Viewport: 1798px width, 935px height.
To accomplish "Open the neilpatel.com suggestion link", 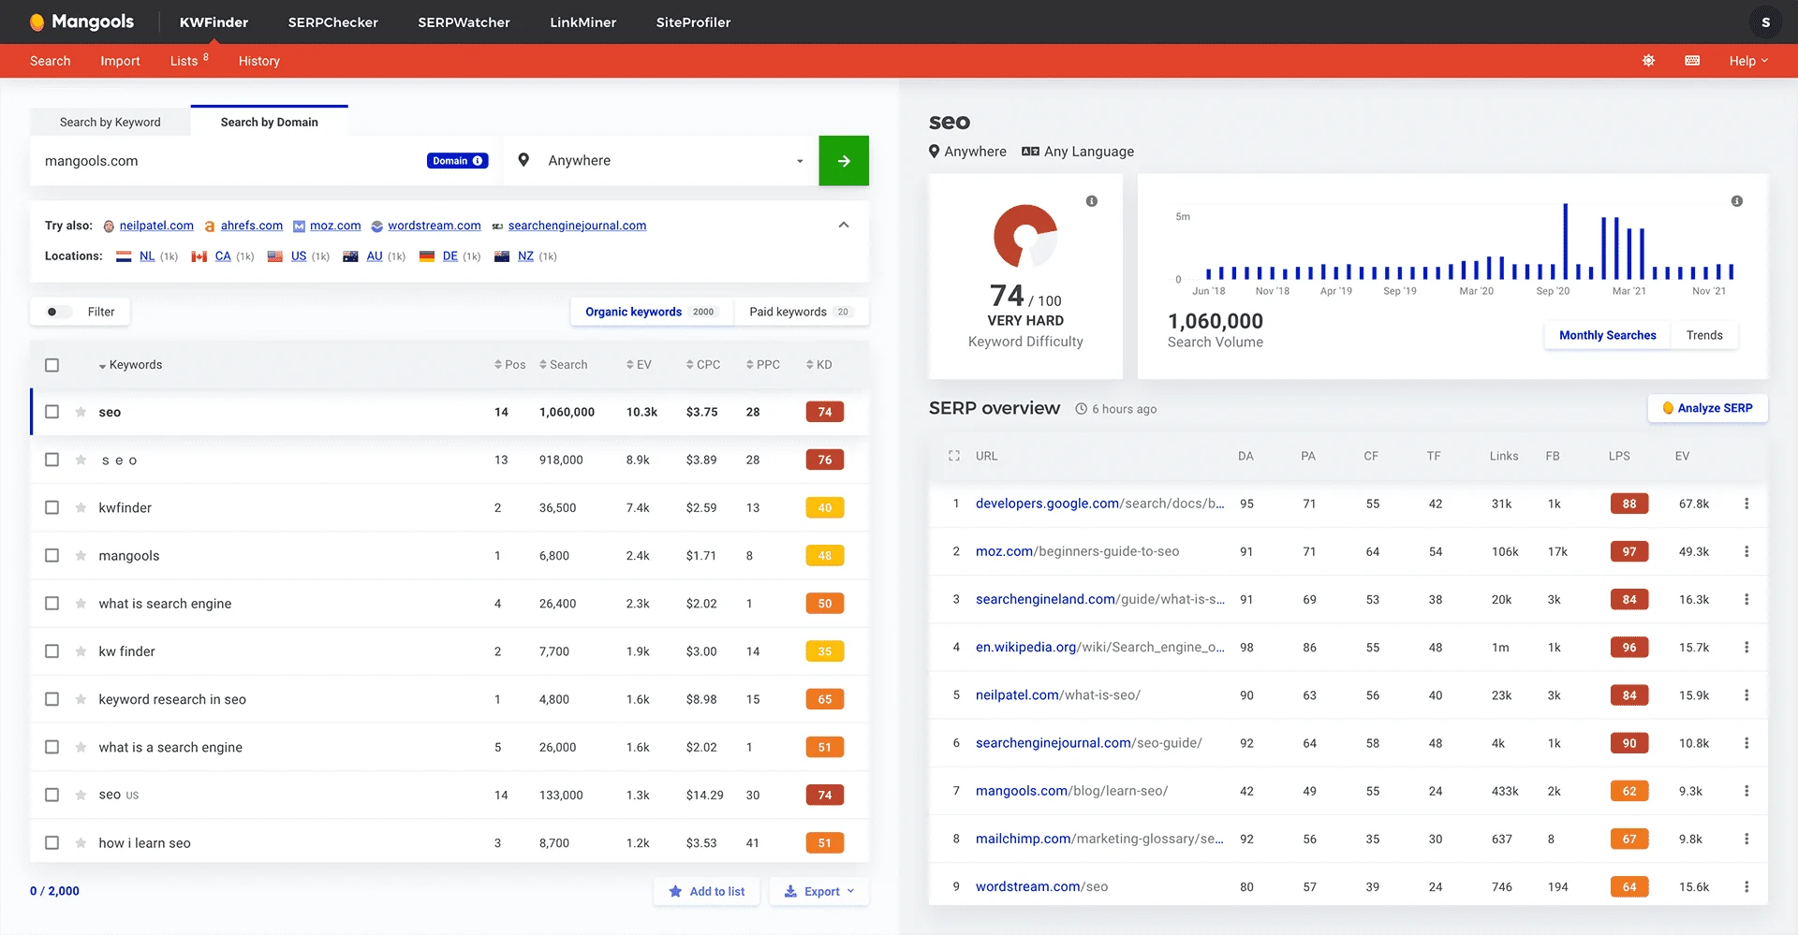I will pyautogui.click(x=156, y=226).
